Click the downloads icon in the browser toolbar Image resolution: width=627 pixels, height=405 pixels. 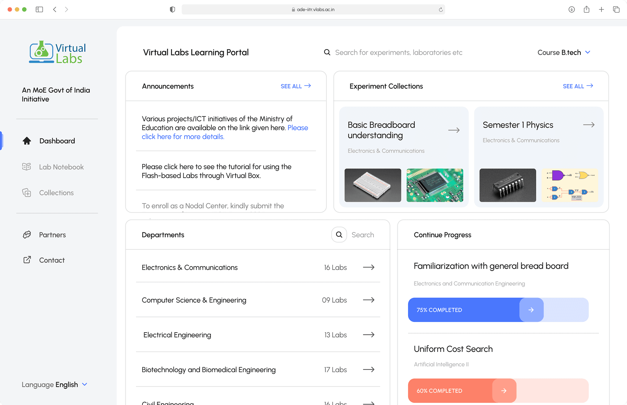pos(572,9)
